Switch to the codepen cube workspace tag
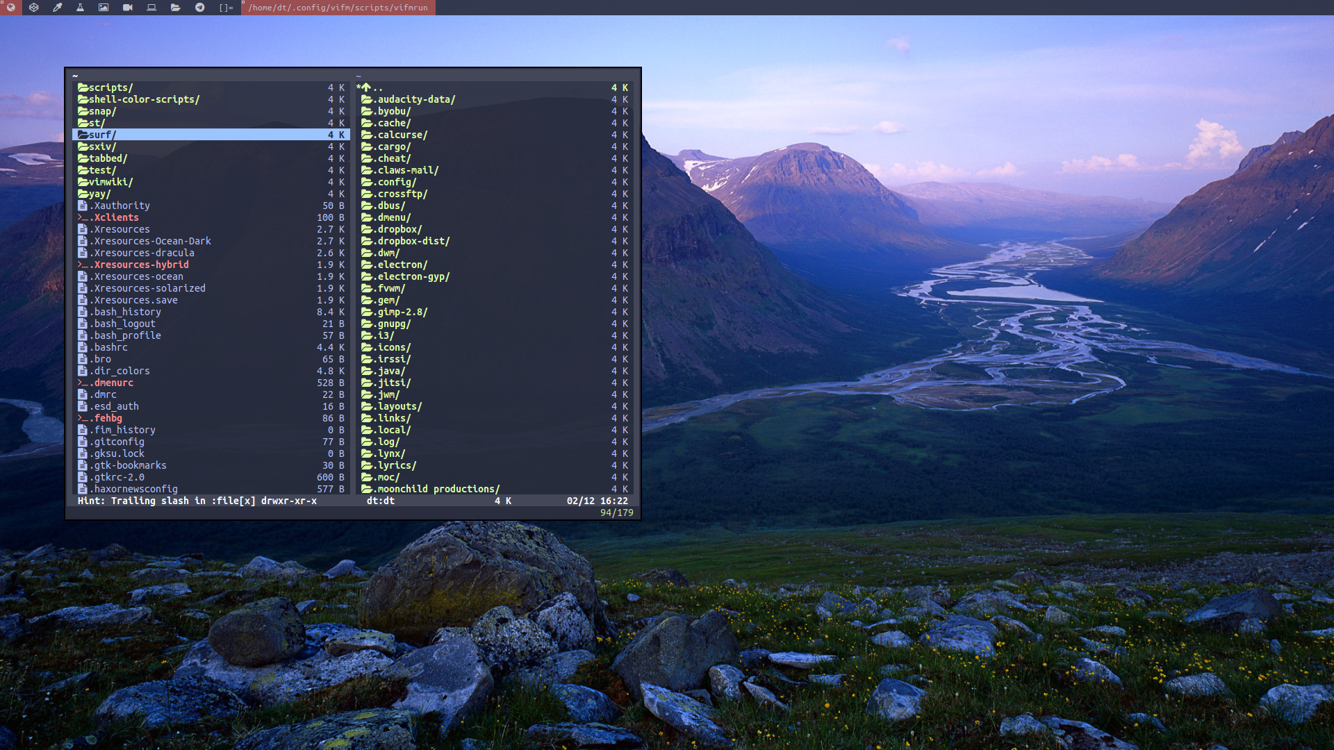Image resolution: width=1334 pixels, height=750 pixels. coord(34,8)
